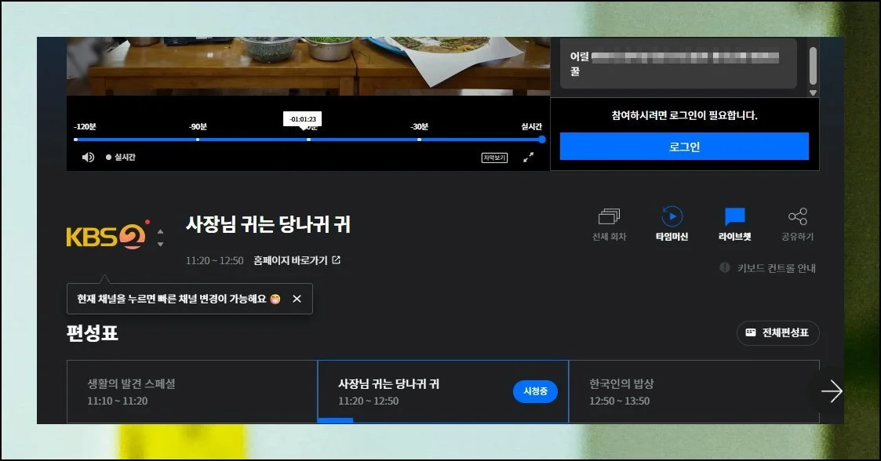Switch to live via 실시간 indicator
Screen dimensions: 881x461
(x=122, y=158)
